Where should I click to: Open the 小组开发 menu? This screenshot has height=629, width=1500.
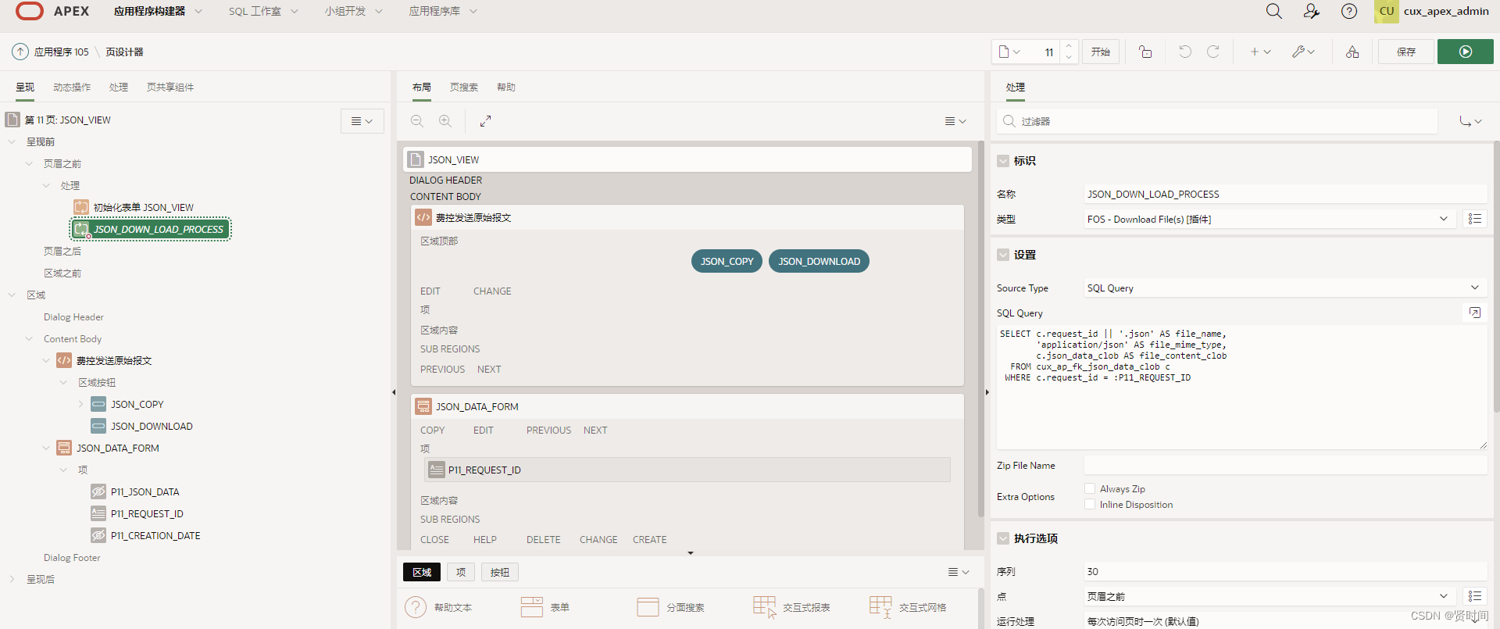point(353,11)
